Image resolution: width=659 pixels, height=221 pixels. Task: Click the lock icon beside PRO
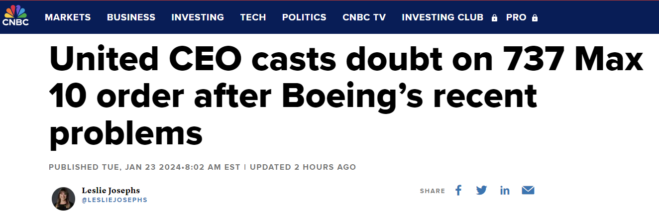tap(535, 18)
